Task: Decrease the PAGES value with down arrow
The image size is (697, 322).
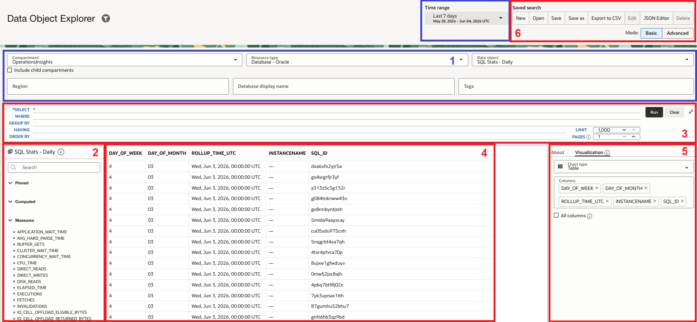Action: tap(624, 137)
